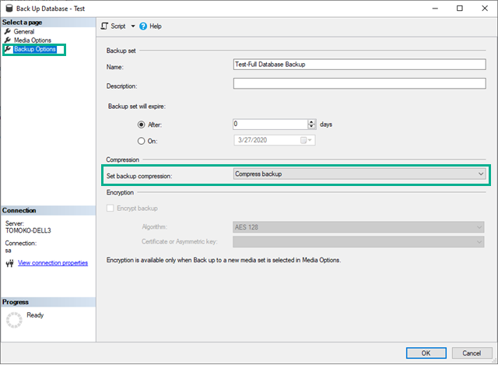Click the Script scroll icon
The height and width of the screenshot is (365, 498).
pyautogui.click(x=104, y=26)
